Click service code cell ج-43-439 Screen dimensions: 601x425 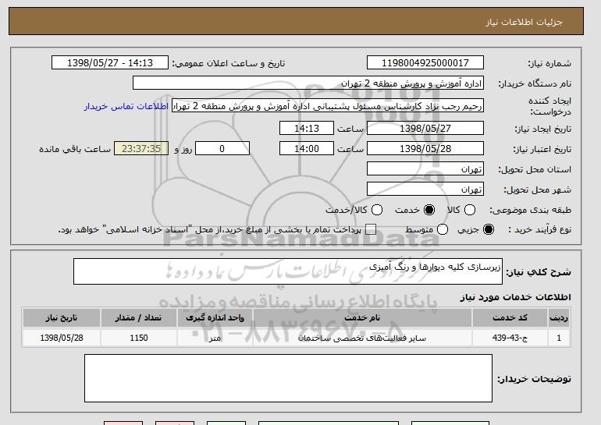pyautogui.click(x=510, y=338)
